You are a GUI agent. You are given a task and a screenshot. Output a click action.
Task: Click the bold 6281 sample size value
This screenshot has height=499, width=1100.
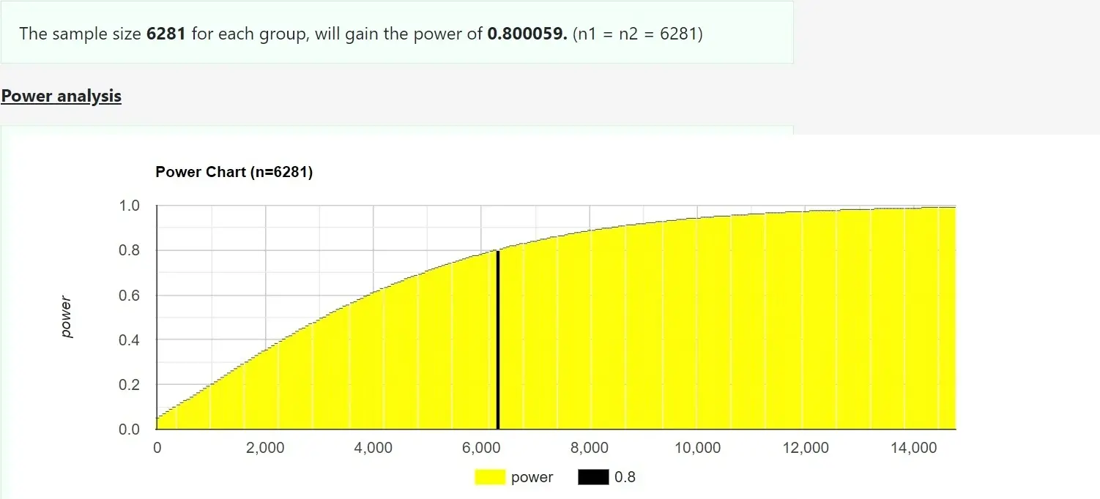click(x=166, y=34)
